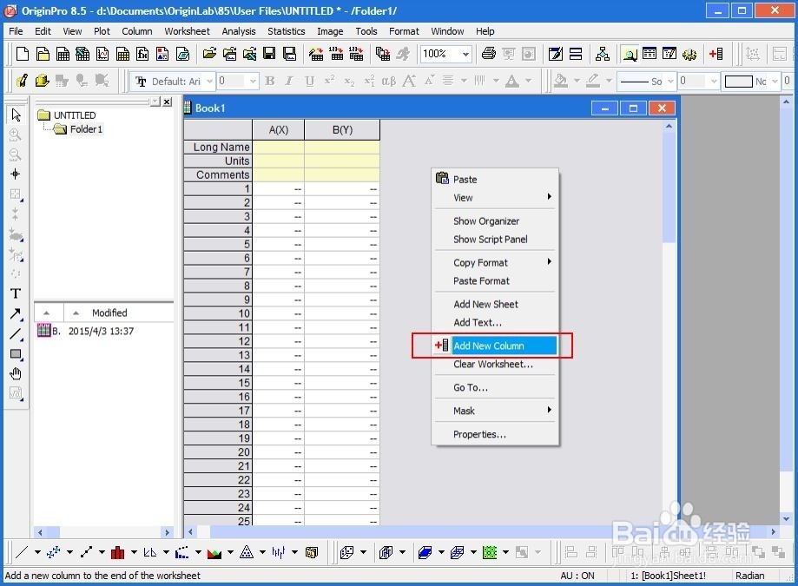Screen dimensions: 798x586
Task: Choose Clear Worksheet from context menu
Action: pyautogui.click(x=495, y=365)
